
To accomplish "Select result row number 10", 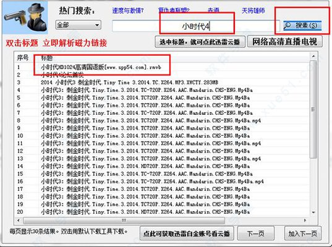I will point(163,136).
